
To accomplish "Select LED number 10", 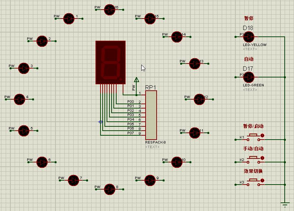I will (177, 162).
